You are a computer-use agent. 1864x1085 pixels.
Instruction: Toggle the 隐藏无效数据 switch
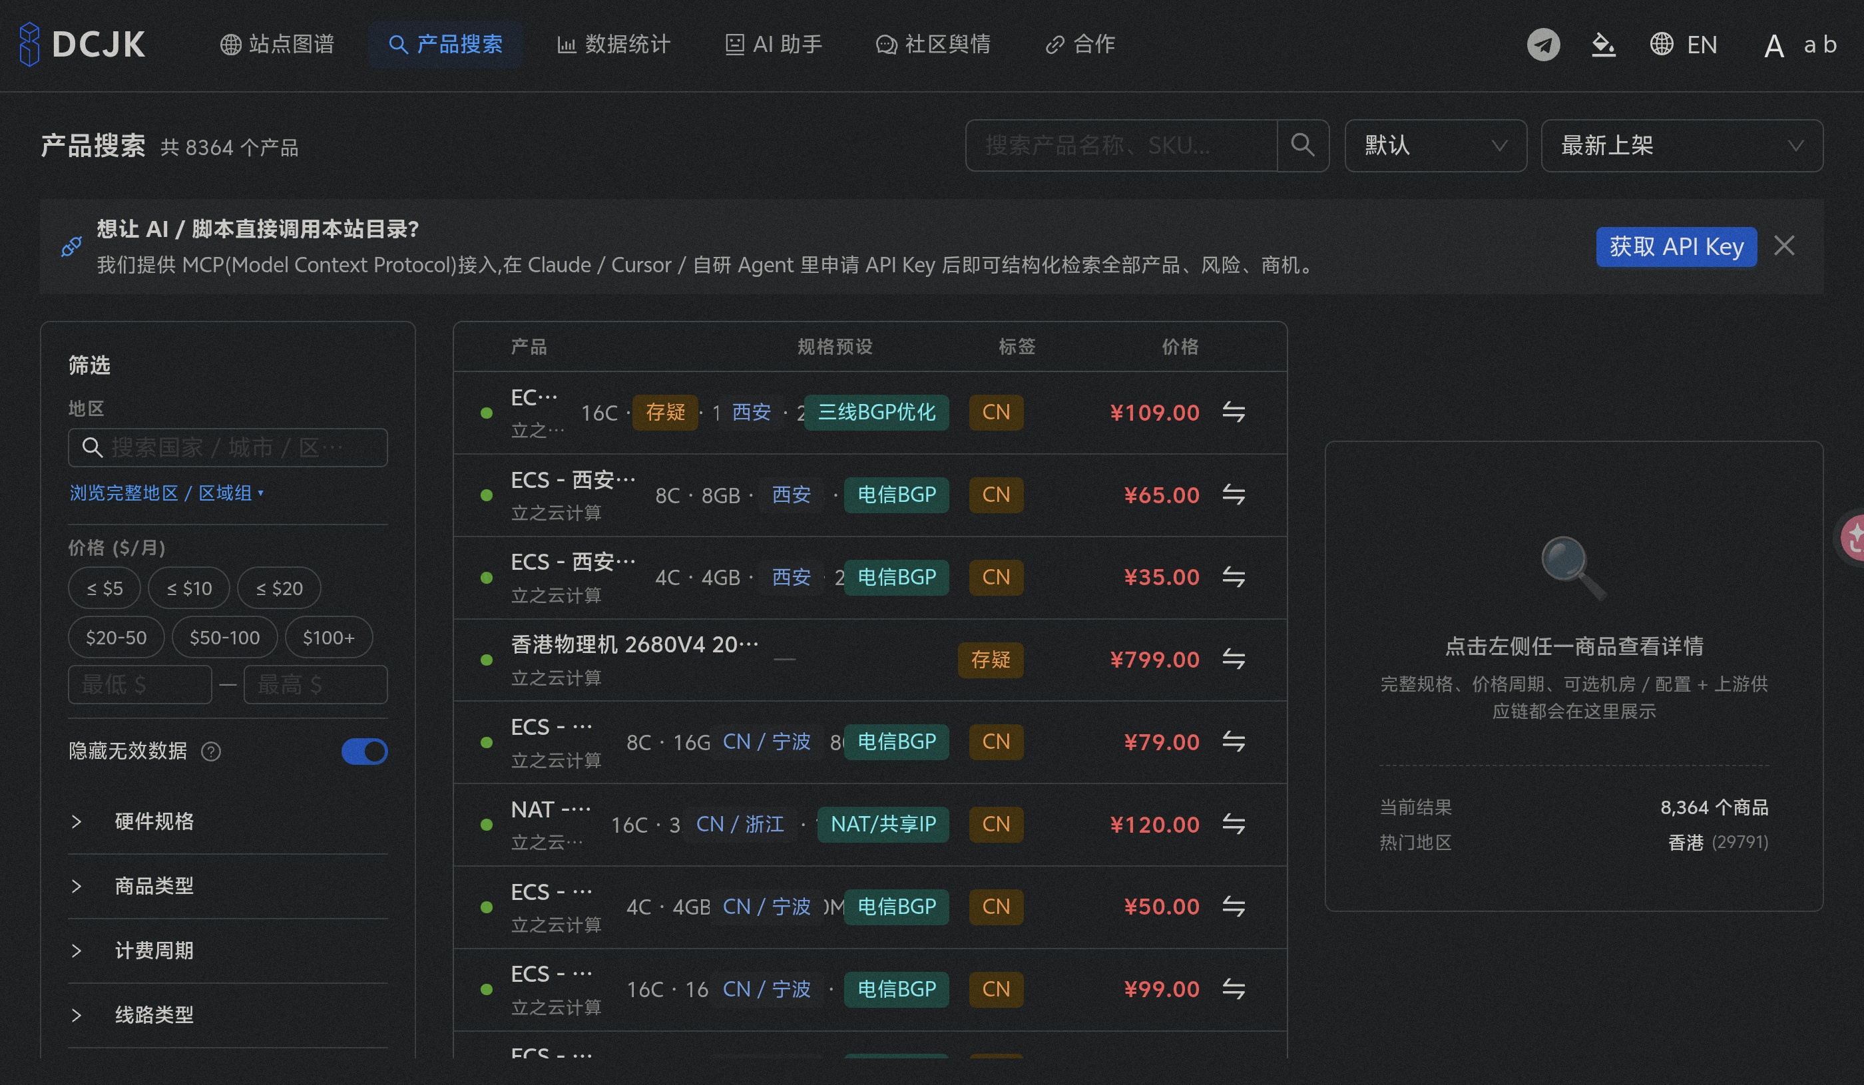[364, 752]
